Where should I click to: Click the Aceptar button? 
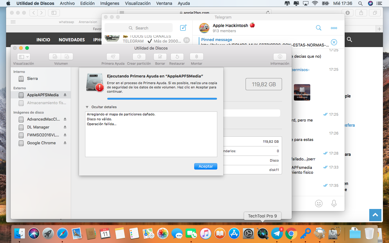pos(206,166)
